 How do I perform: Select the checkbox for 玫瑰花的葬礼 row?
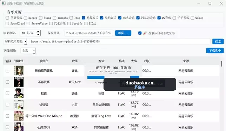7,71
